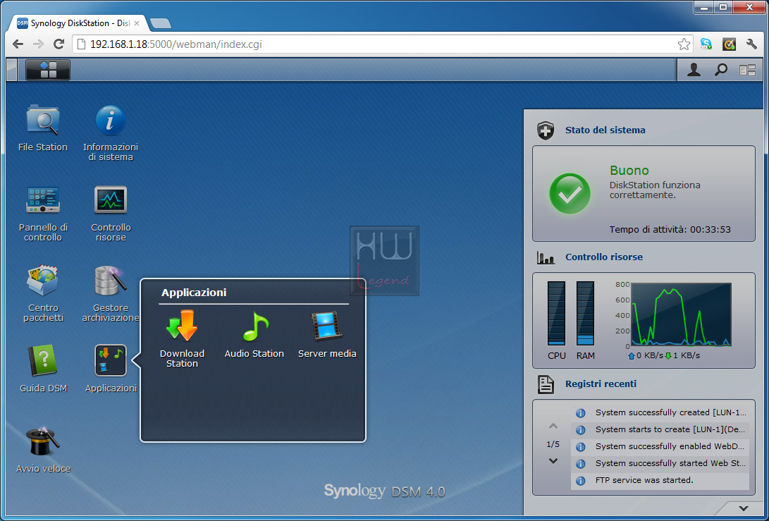
Task: Bookmark this page with the star
Action: 684,44
